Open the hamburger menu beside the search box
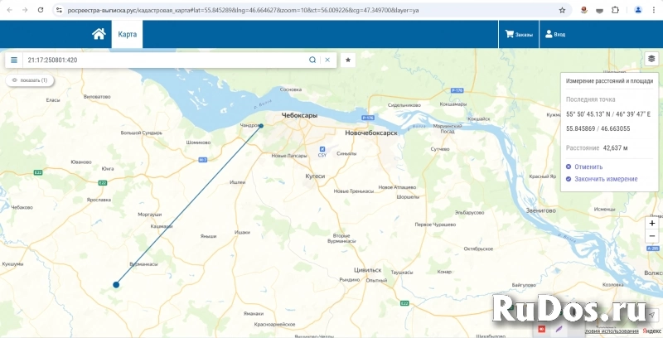 coord(14,60)
